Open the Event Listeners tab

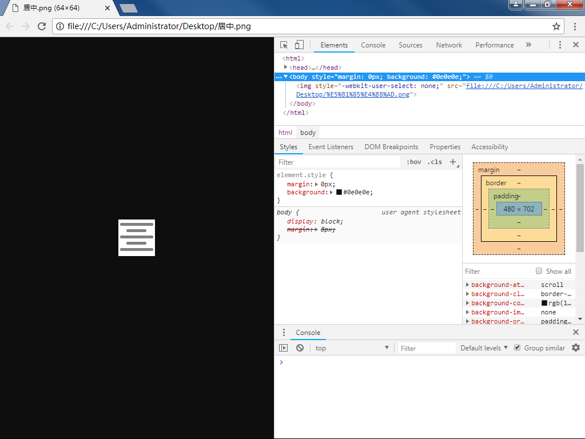[x=331, y=147]
